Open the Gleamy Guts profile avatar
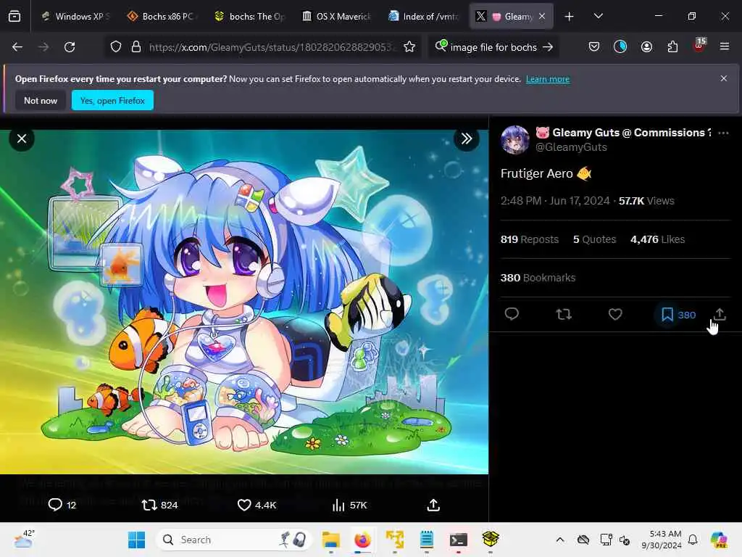Image resolution: width=742 pixels, height=557 pixels. pyautogui.click(x=515, y=140)
